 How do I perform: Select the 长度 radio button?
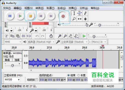78,75
